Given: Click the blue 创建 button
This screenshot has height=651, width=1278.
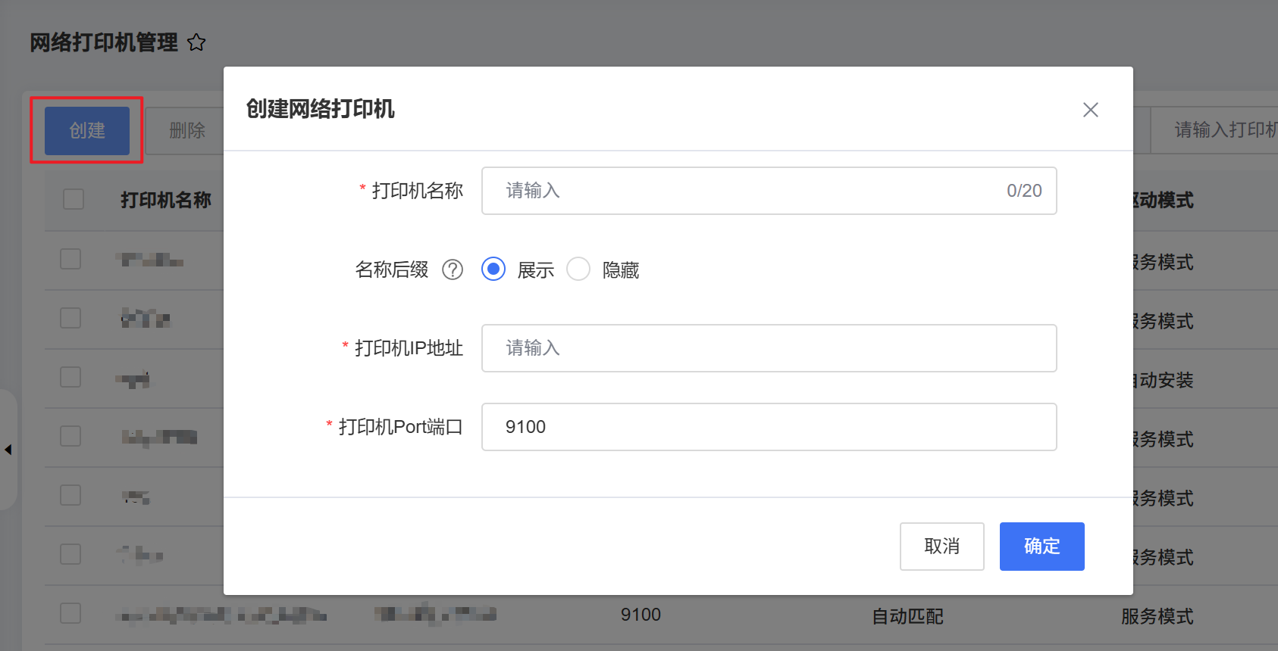Looking at the screenshot, I should tap(87, 130).
